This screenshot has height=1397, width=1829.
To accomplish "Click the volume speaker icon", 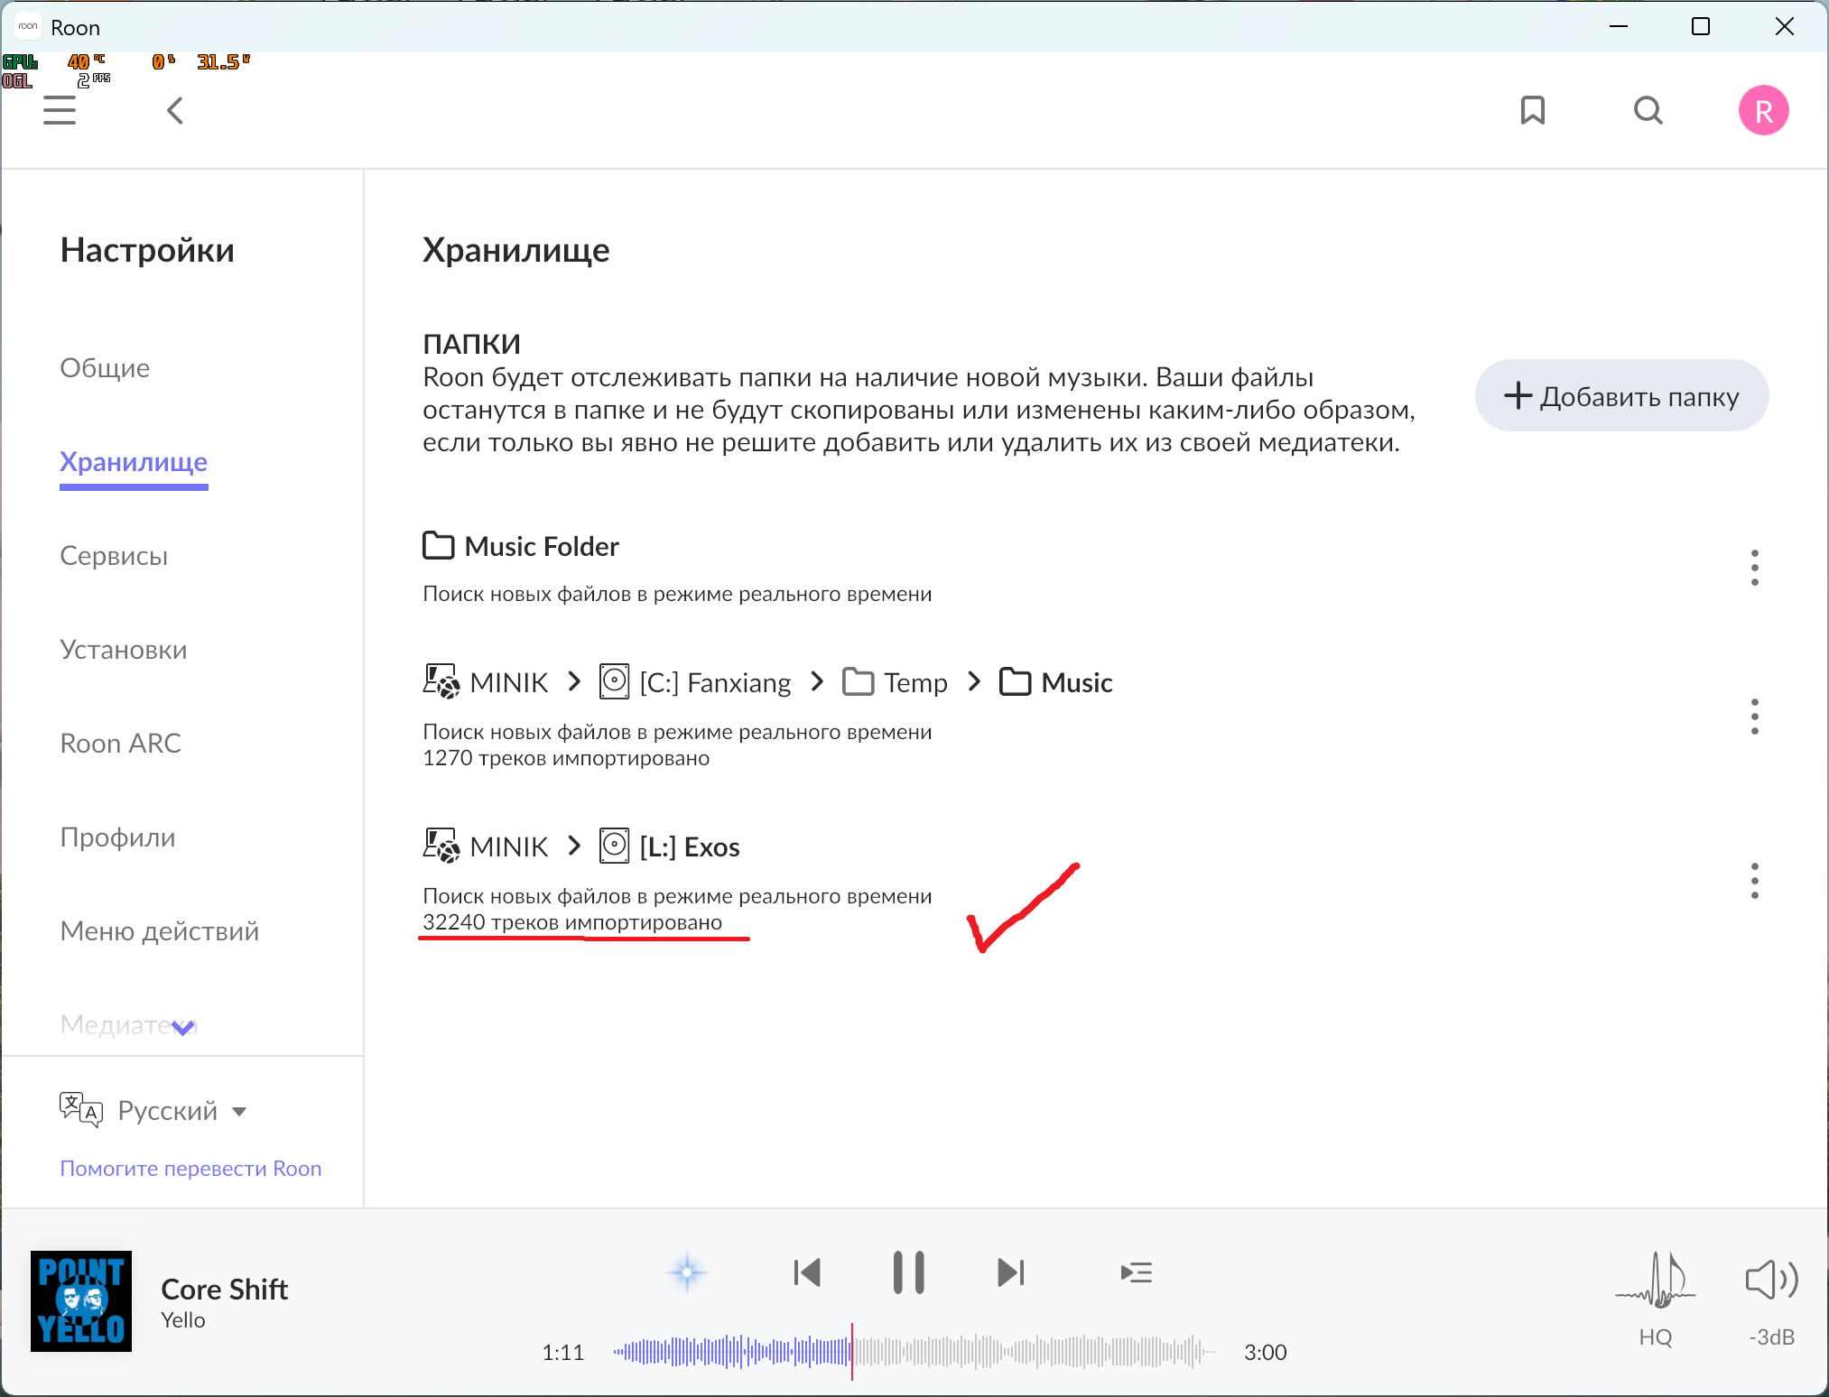I will point(1770,1280).
